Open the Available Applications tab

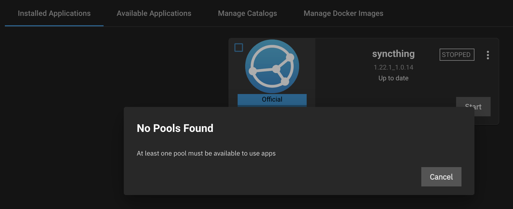pyautogui.click(x=154, y=13)
